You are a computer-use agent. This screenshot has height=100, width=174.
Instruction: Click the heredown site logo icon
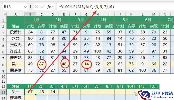point(145,95)
